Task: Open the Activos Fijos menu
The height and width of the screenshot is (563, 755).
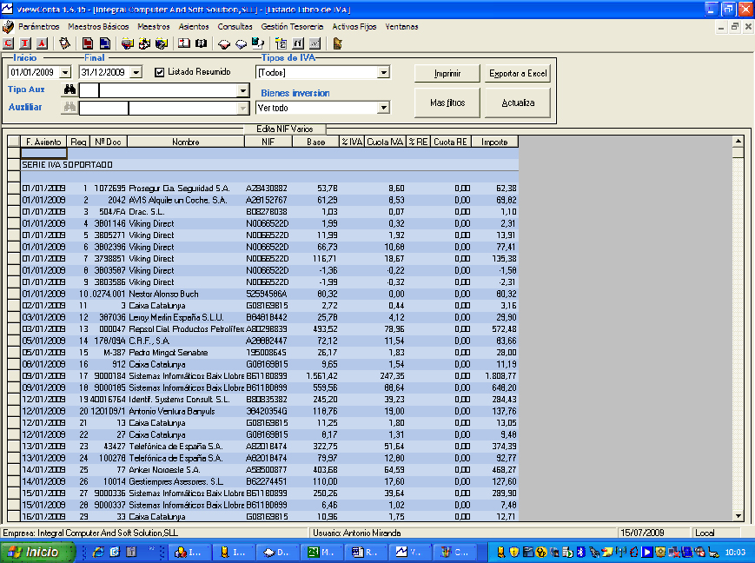Action: coord(354,26)
